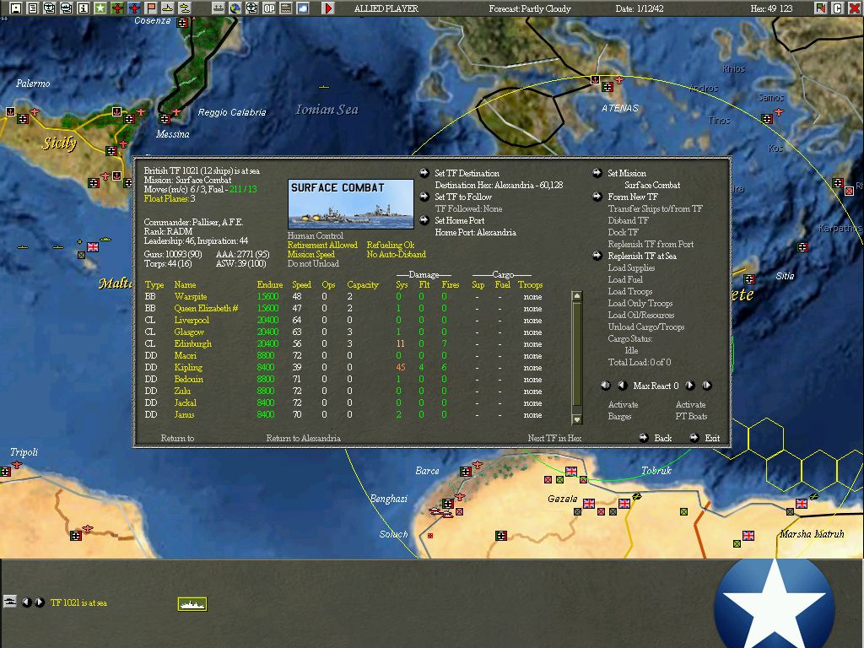Image resolution: width=864 pixels, height=648 pixels.
Task: Click the Set Home Port arrow
Action: click(424, 220)
